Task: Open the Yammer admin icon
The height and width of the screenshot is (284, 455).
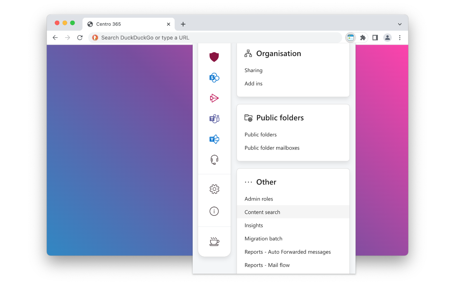Action: tap(214, 139)
